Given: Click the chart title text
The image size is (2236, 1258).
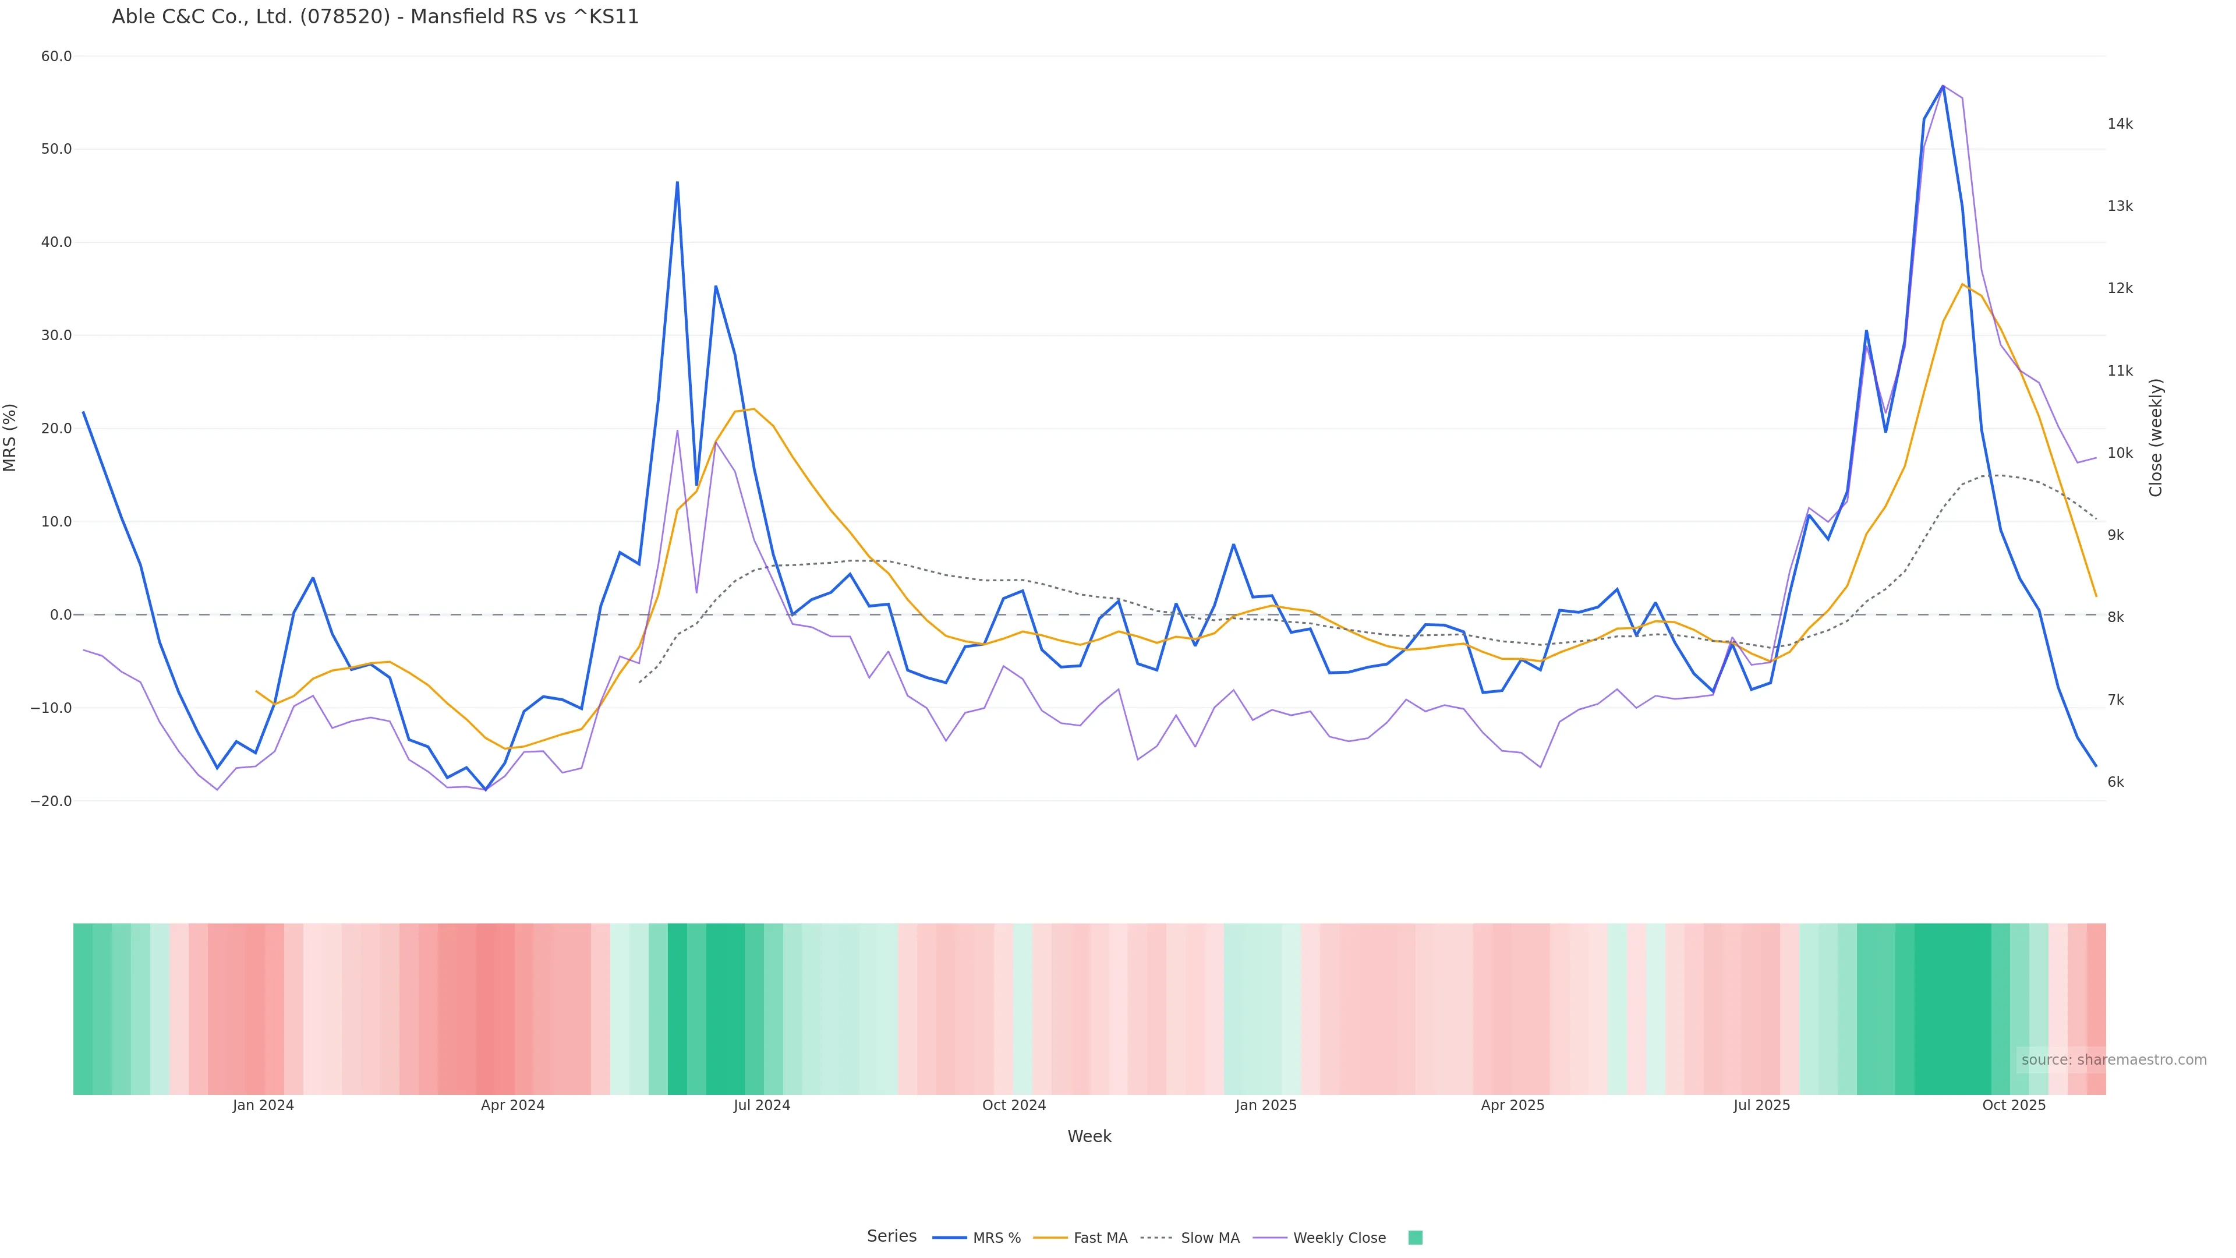Looking at the screenshot, I should pyautogui.click(x=375, y=17).
